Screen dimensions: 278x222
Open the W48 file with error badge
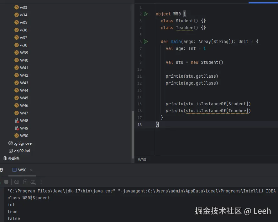[22, 120]
